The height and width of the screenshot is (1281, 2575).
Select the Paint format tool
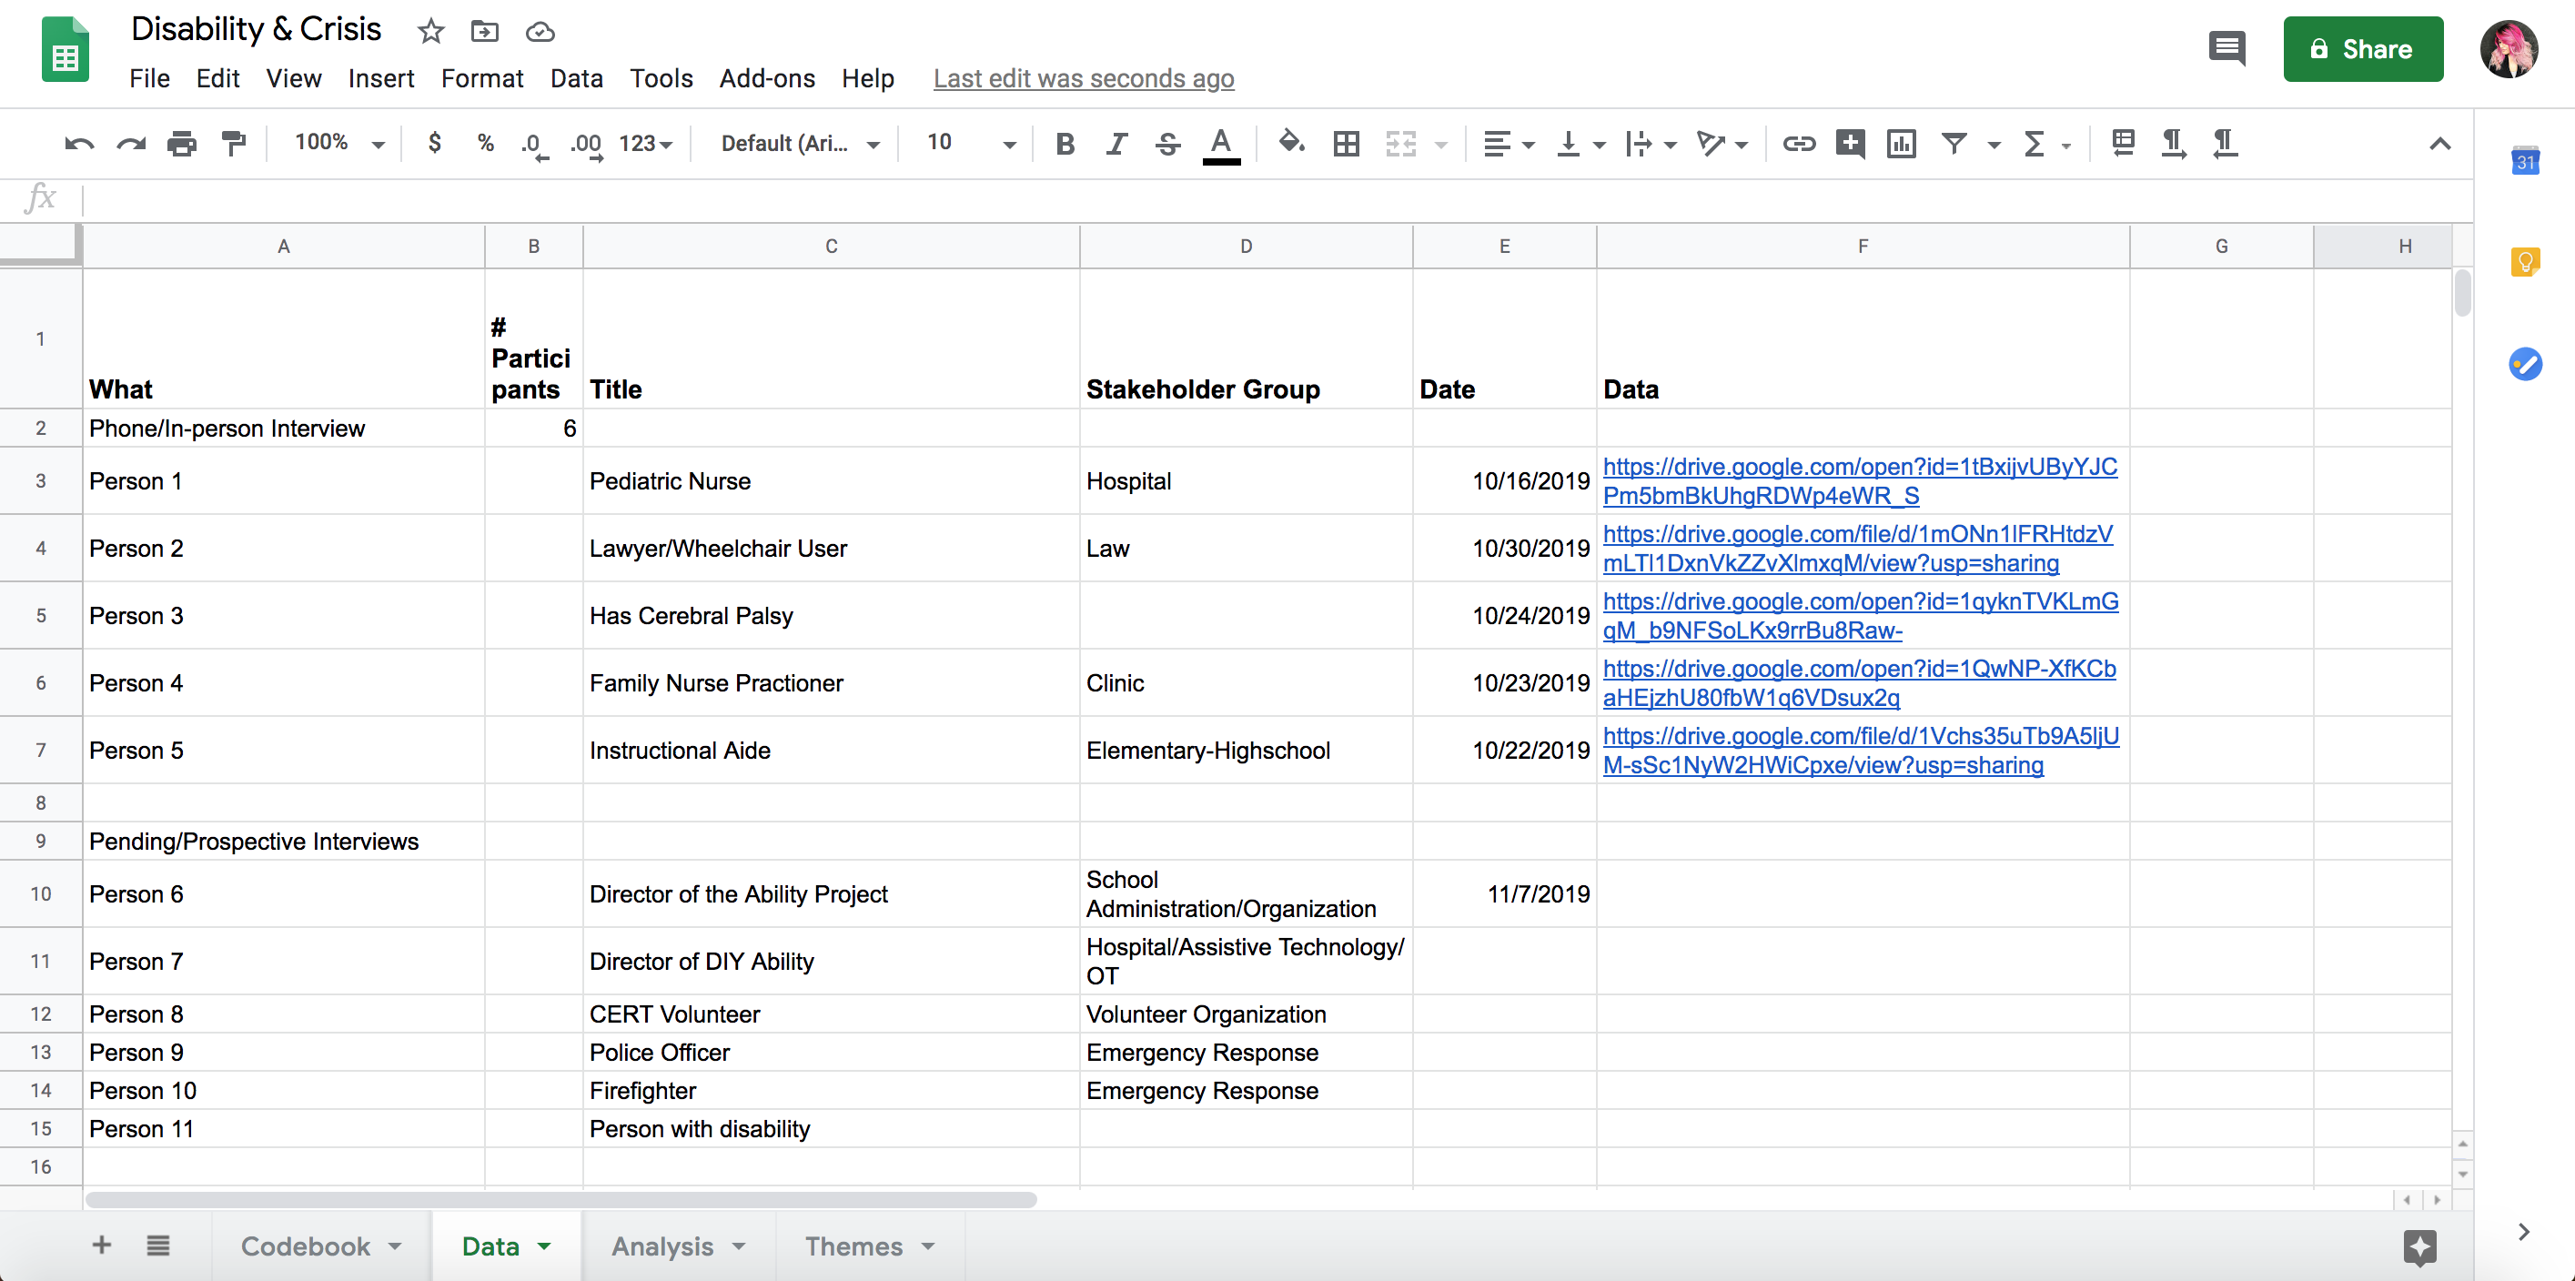(233, 143)
